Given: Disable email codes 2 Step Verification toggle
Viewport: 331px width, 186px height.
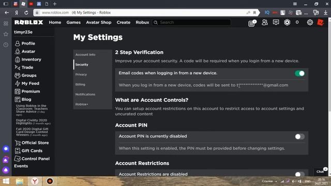Looking at the screenshot, I should coord(300,73).
